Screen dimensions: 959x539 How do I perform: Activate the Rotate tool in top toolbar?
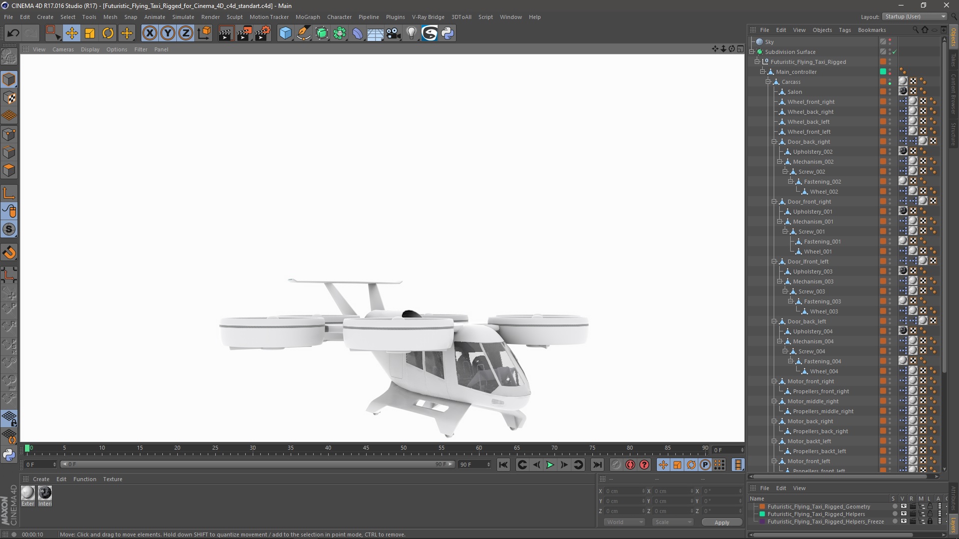(108, 33)
